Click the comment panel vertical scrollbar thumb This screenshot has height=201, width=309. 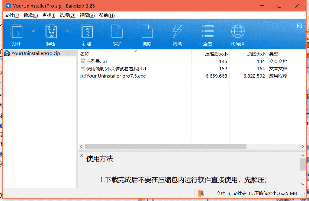(303, 164)
